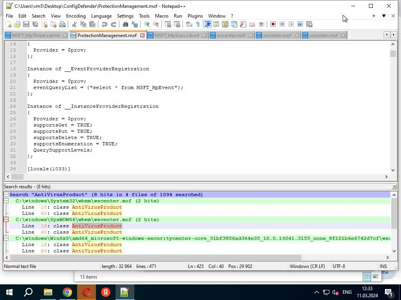Close the ProtectionManagement.mof tab

click(142, 36)
